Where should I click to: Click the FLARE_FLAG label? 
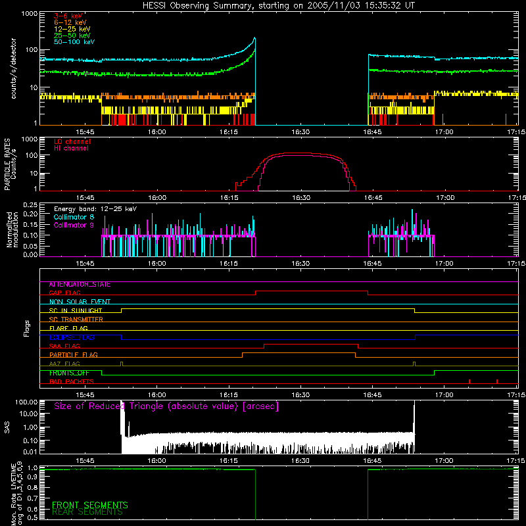click(x=68, y=328)
